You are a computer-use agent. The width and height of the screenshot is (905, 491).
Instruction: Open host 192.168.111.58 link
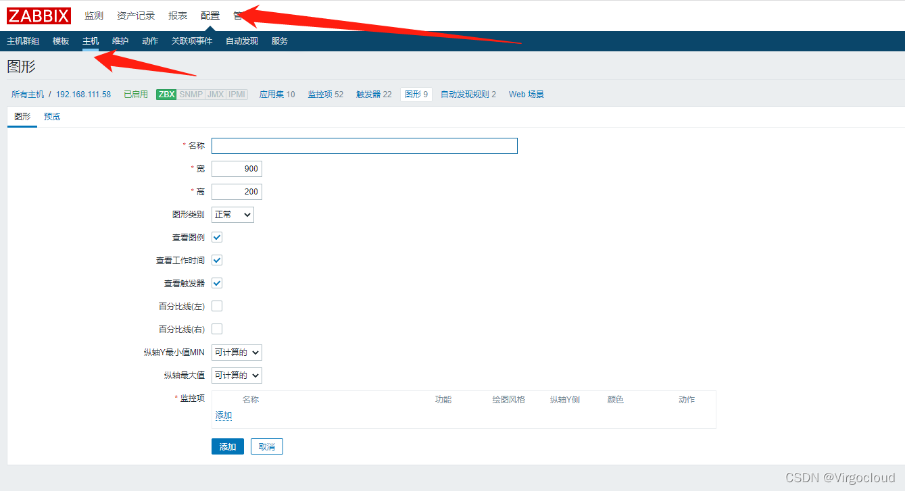83,95
